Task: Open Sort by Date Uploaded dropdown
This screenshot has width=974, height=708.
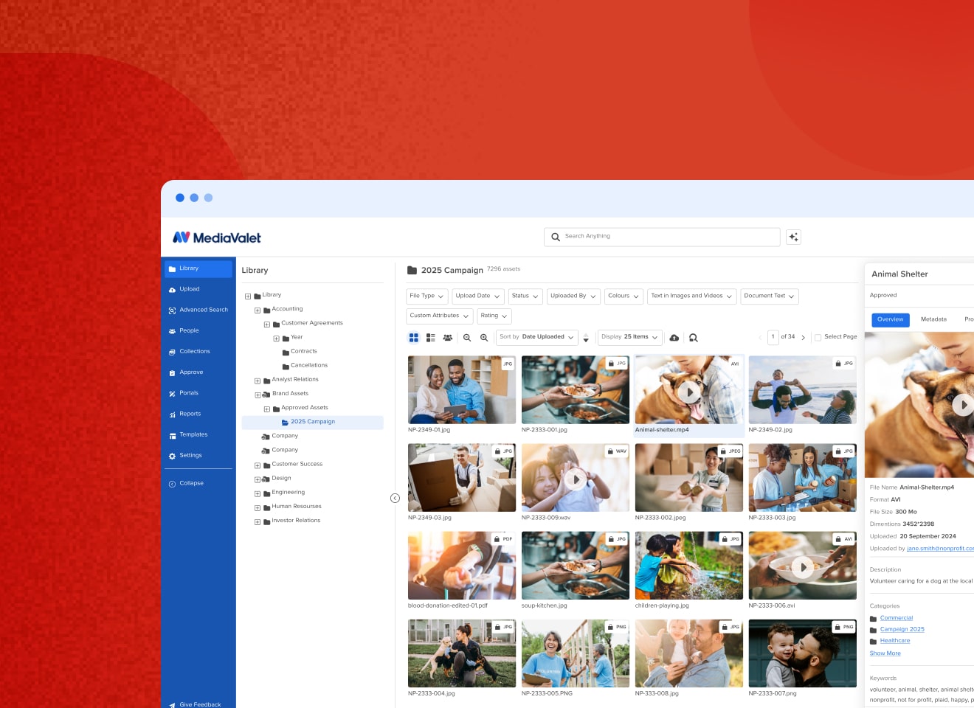Action: coord(537,337)
